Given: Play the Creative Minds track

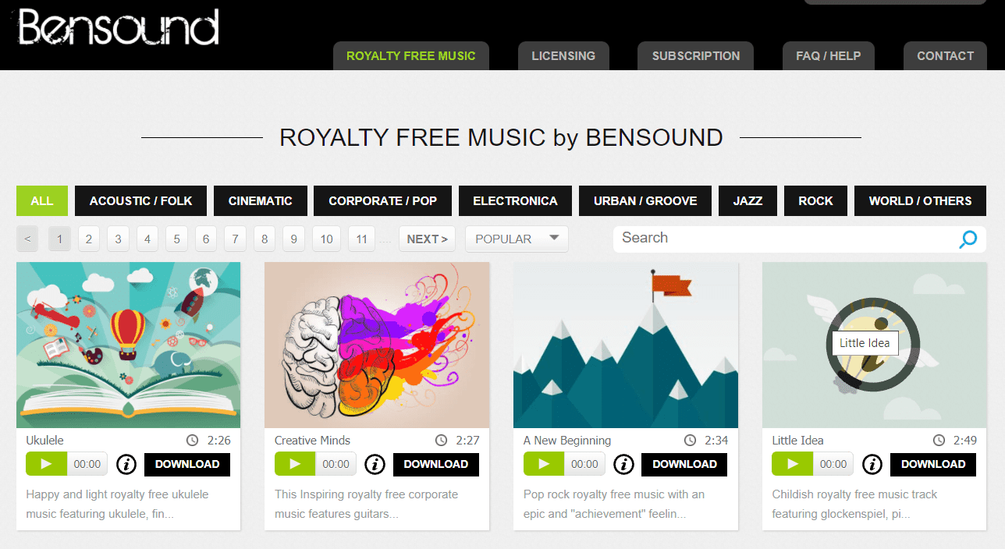Looking at the screenshot, I should 295,464.
